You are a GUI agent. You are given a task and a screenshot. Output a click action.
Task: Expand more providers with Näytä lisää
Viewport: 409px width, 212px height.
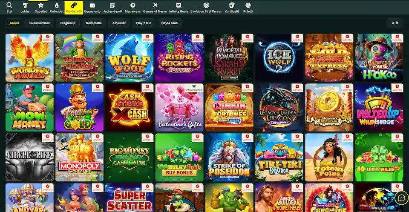170,23
